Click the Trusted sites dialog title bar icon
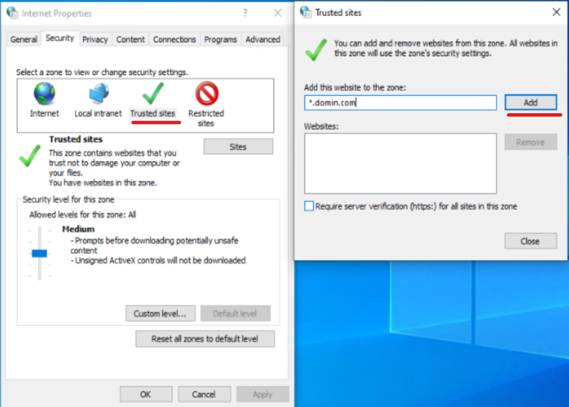Screen dimensions: 569x407 pos(305,12)
